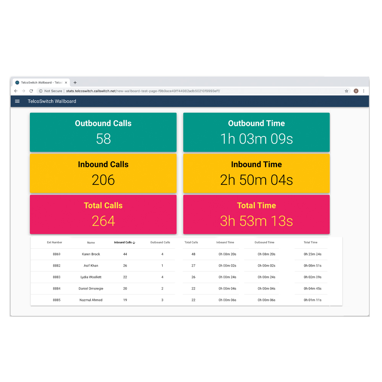Open sort direction arrow next to Inbound Calls

(134, 242)
